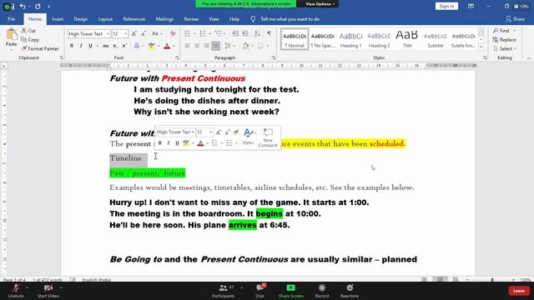This screenshot has height=300, width=534.
Task: Apply the Heading 1 style
Action: [x=350, y=39]
